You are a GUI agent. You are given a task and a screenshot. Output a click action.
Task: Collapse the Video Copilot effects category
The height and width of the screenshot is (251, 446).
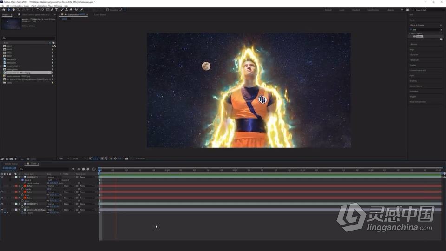point(409,33)
